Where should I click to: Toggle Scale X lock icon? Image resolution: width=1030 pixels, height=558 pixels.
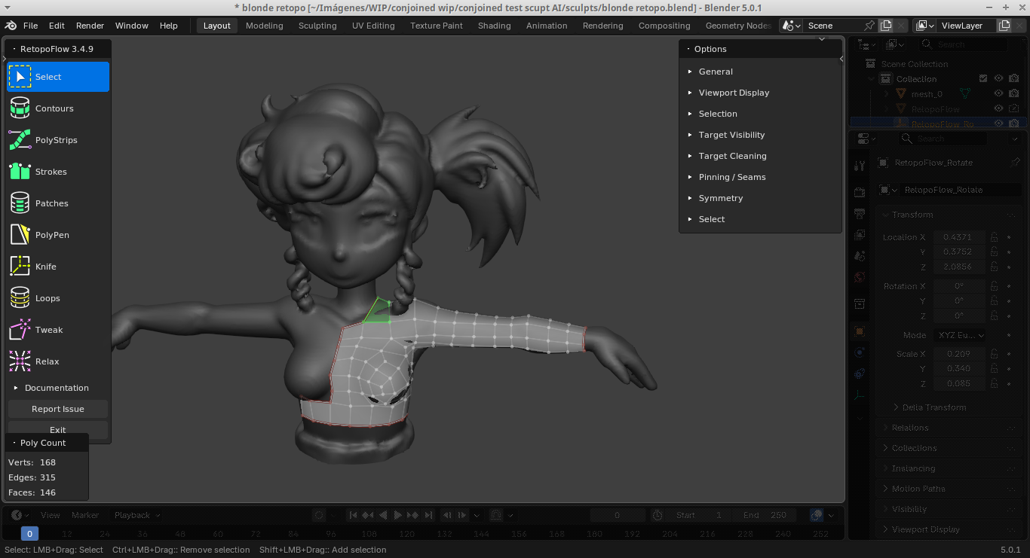point(995,354)
